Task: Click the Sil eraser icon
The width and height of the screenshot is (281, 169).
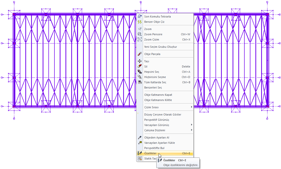Action: point(140,66)
